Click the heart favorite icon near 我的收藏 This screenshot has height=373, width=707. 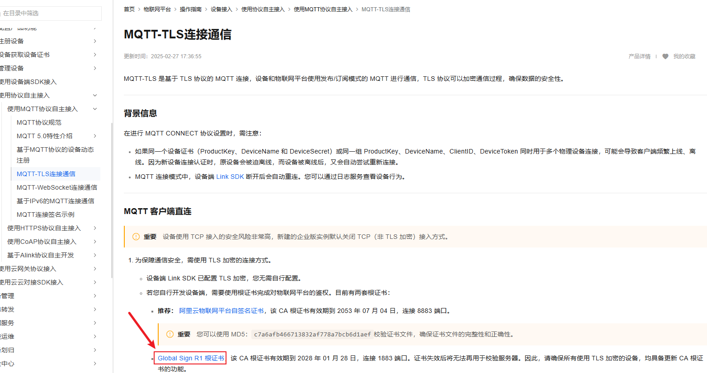pos(665,56)
